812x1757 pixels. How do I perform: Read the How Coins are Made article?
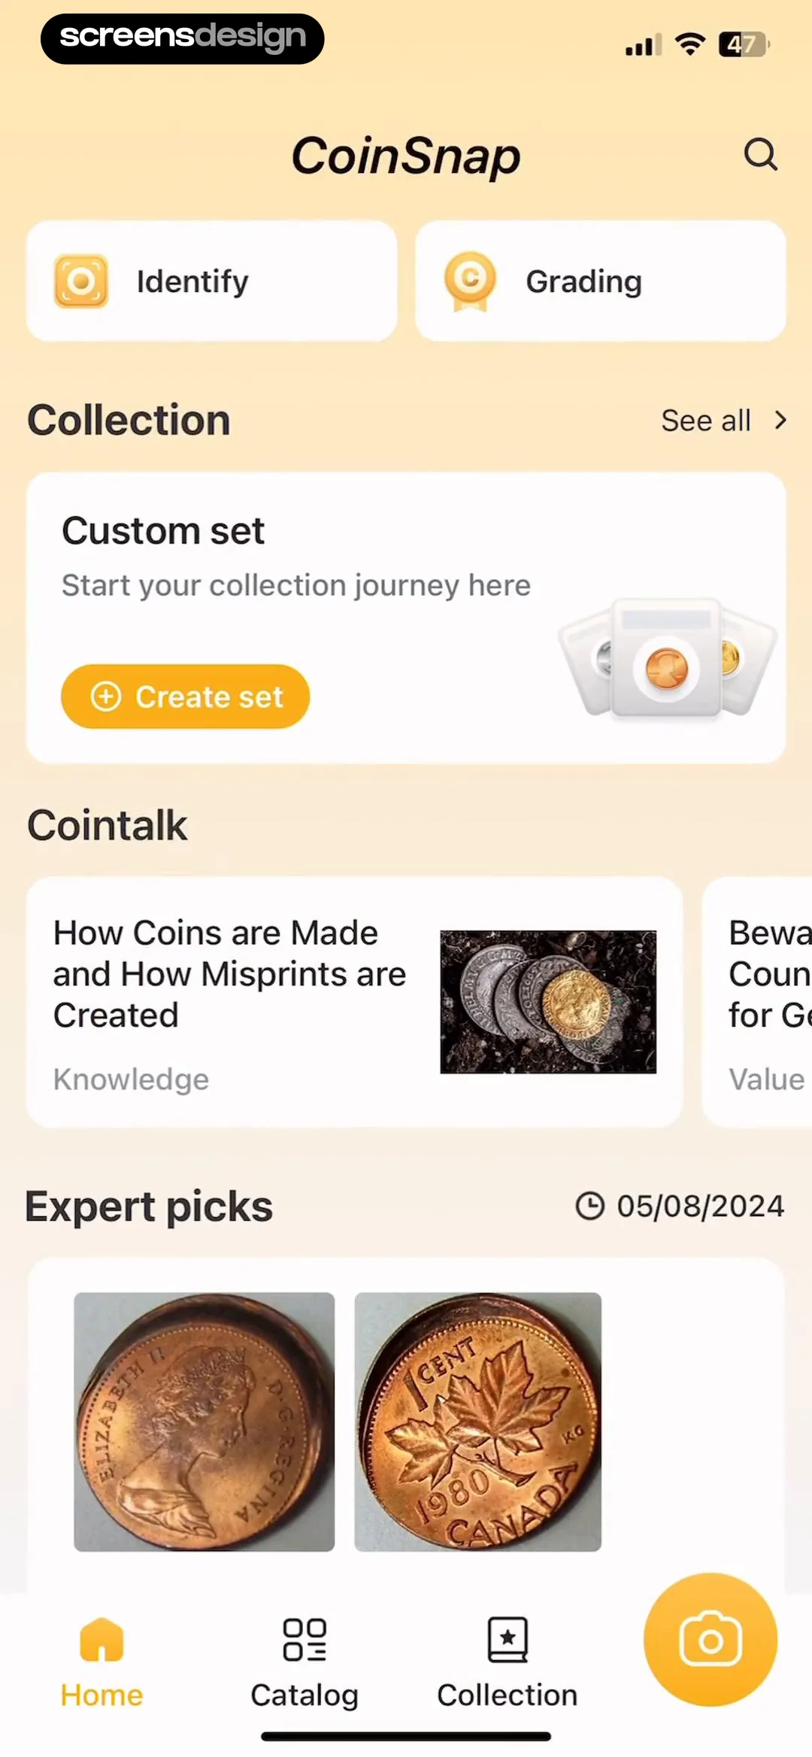pos(229,973)
